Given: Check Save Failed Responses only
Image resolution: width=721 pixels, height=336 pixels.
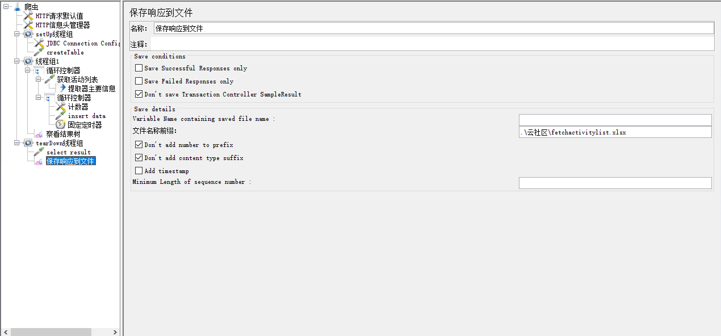Looking at the screenshot, I should click(139, 81).
